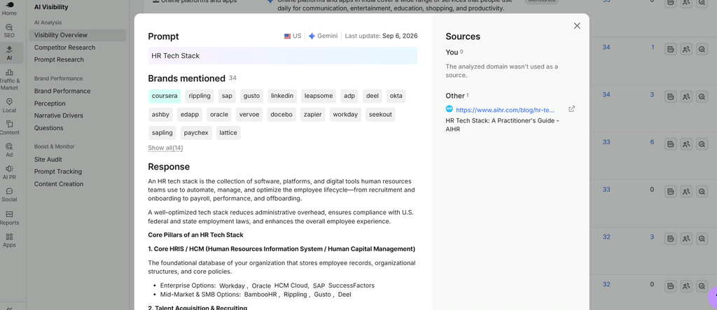Open Prompt Research in sidebar
Viewport: 717px width, 310px height.
point(59,59)
